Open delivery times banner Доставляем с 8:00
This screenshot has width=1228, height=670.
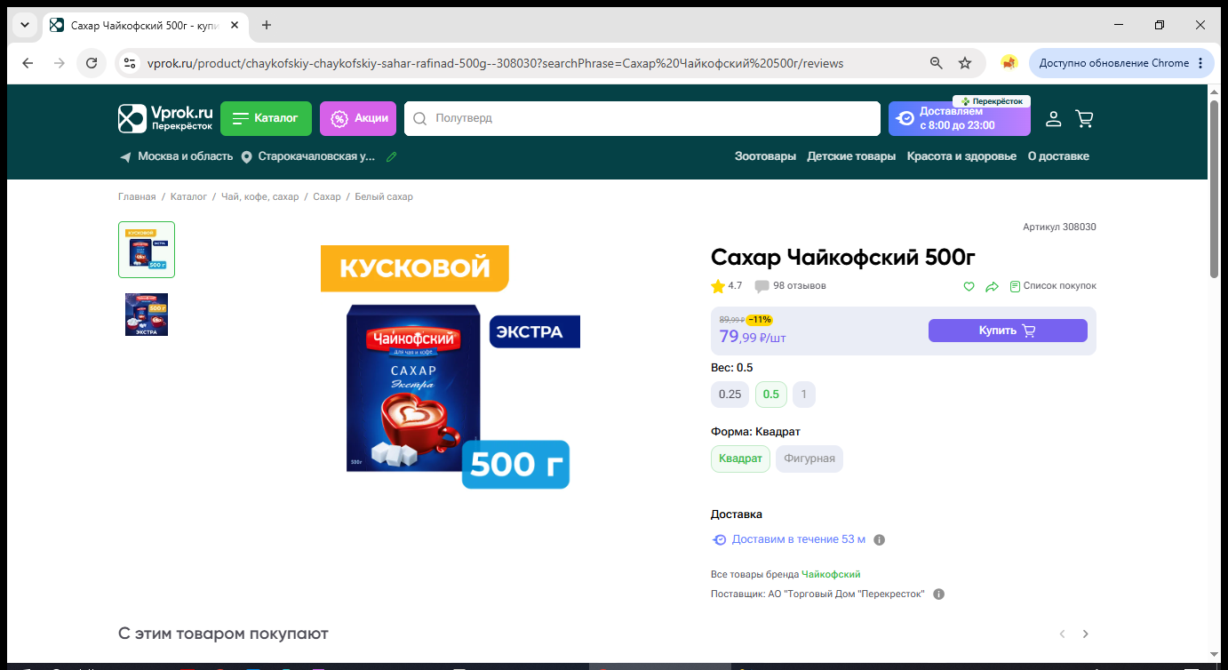(x=960, y=118)
